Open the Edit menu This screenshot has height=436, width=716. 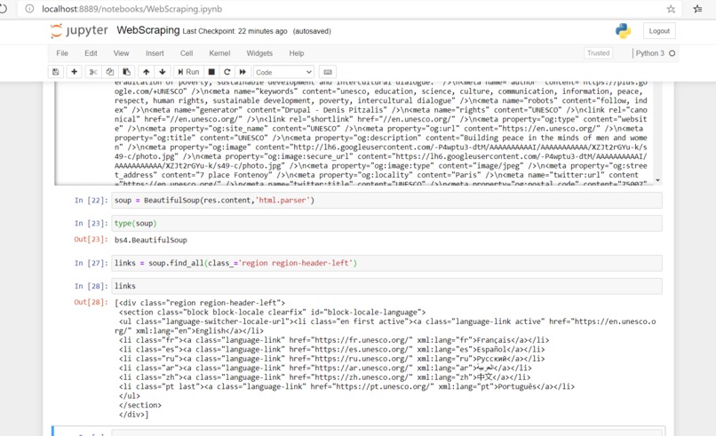click(91, 53)
